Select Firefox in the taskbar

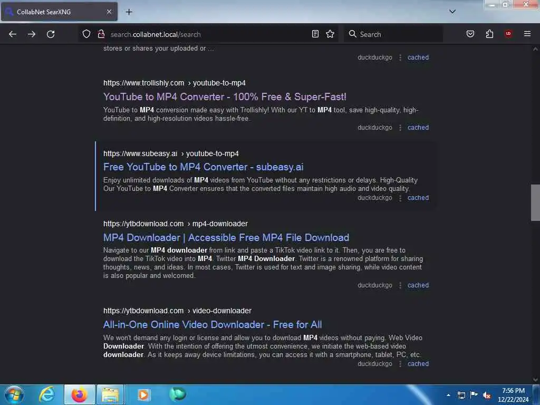[79, 394]
